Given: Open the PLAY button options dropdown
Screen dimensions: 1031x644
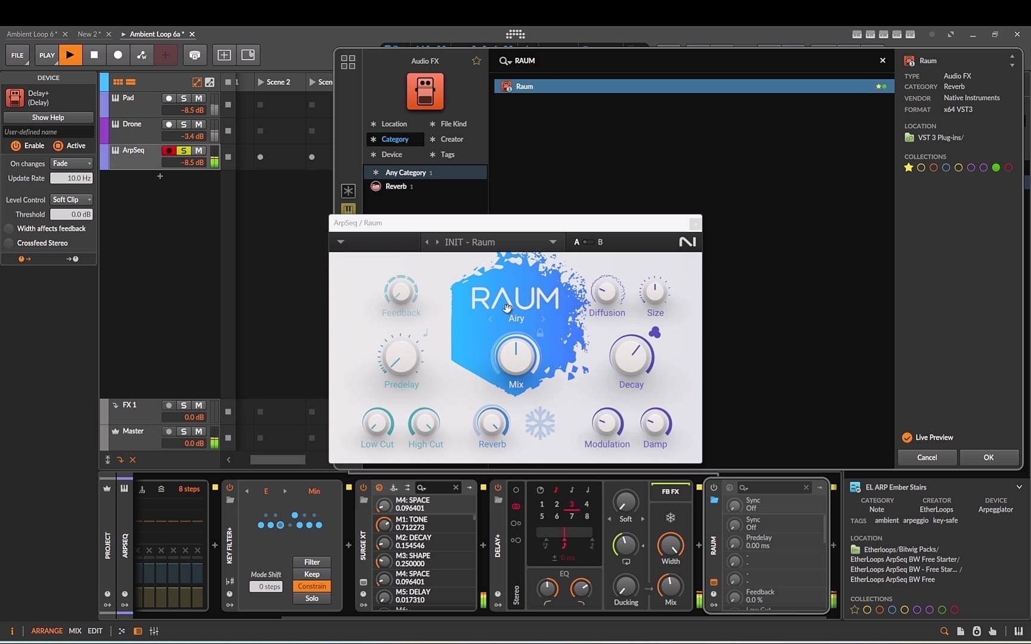Looking at the screenshot, I should click(47, 55).
